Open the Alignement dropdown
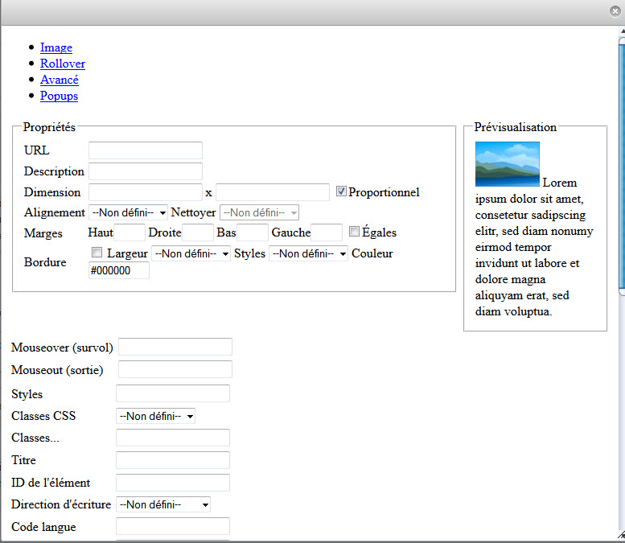This screenshot has height=543, width=625. (129, 212)
